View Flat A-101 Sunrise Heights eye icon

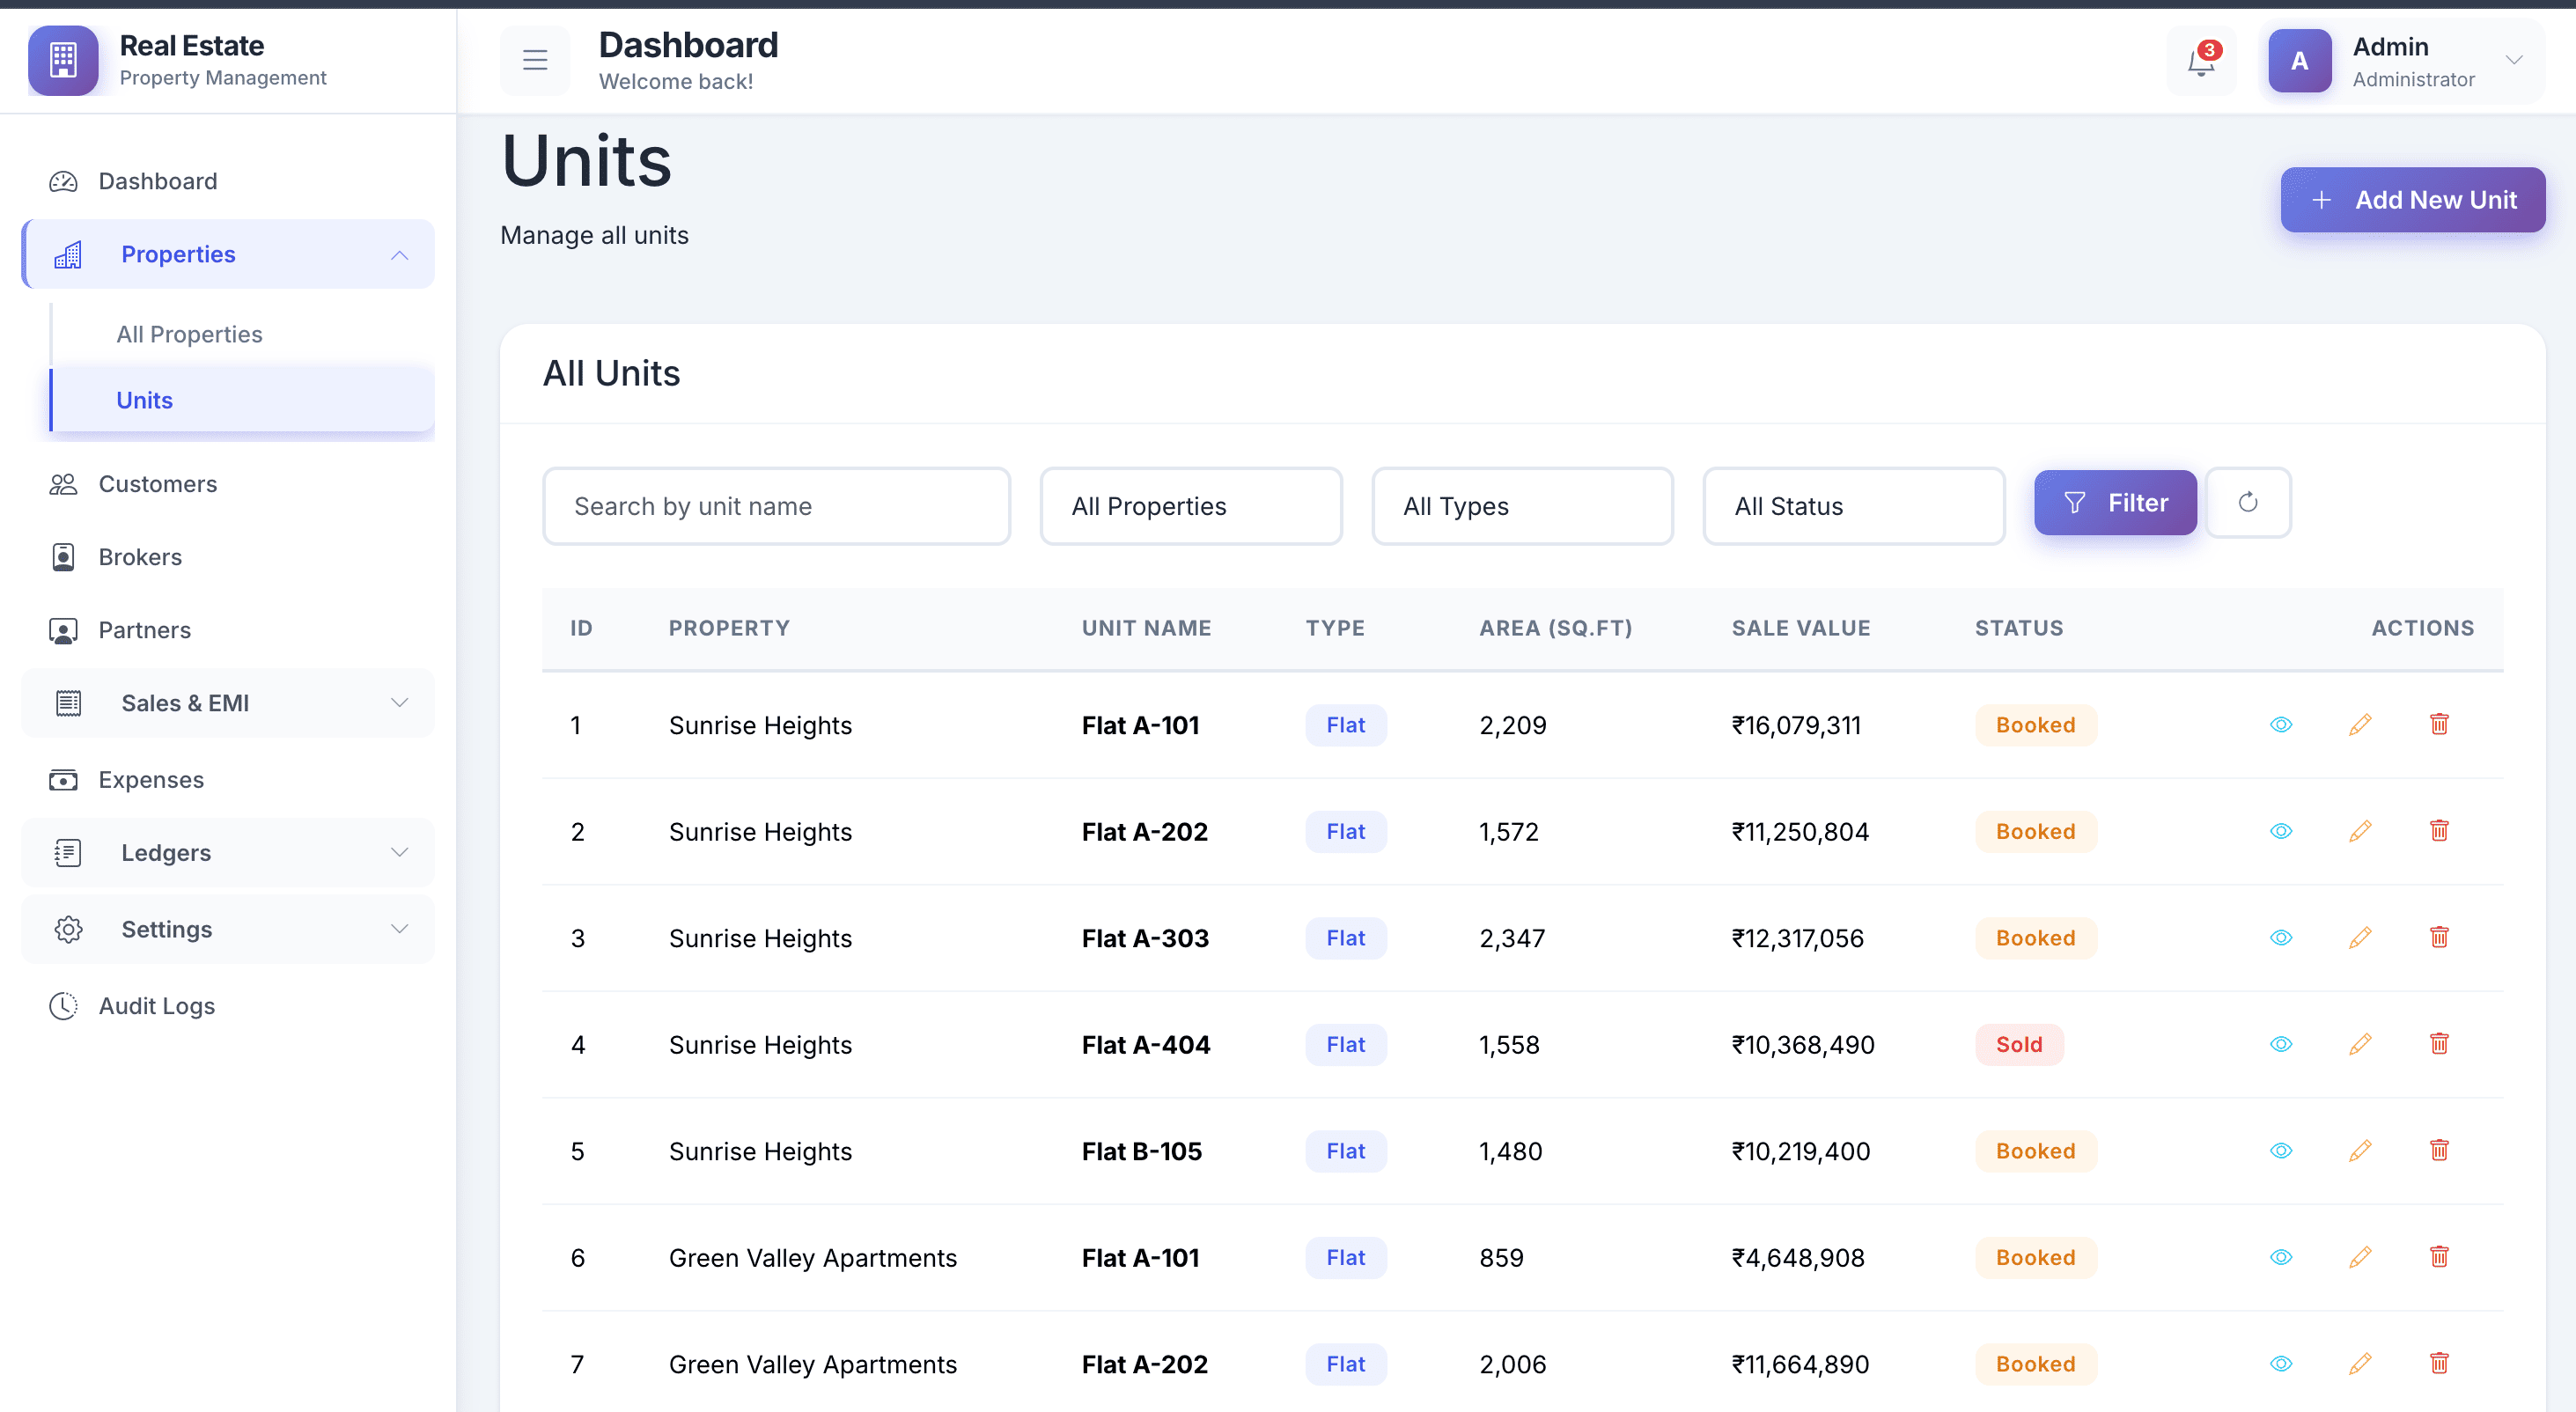click(x=2281, y=725)
